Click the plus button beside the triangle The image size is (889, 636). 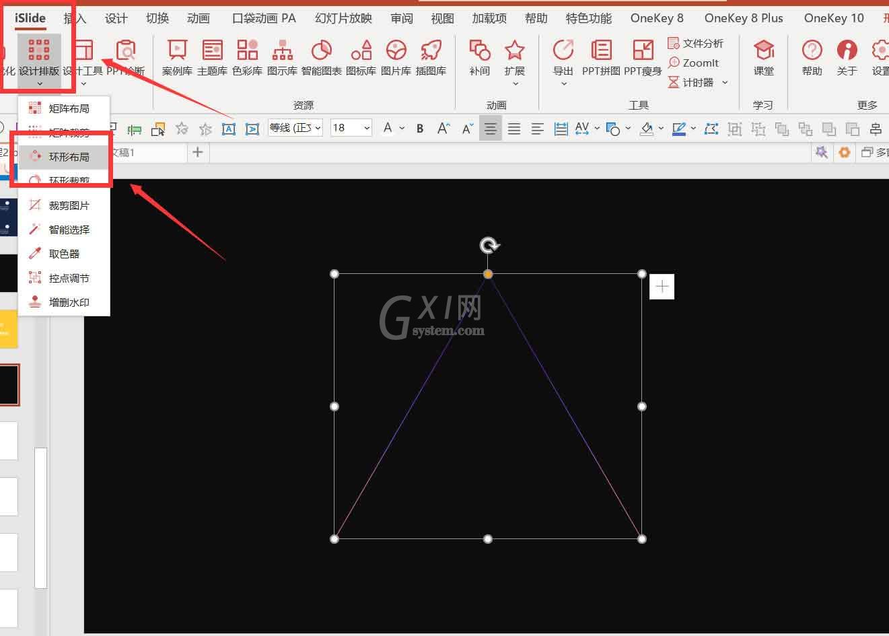coord(662,287)
